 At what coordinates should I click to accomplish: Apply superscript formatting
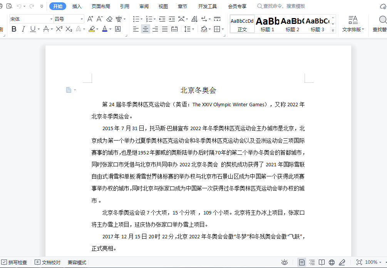pos(59,29)
